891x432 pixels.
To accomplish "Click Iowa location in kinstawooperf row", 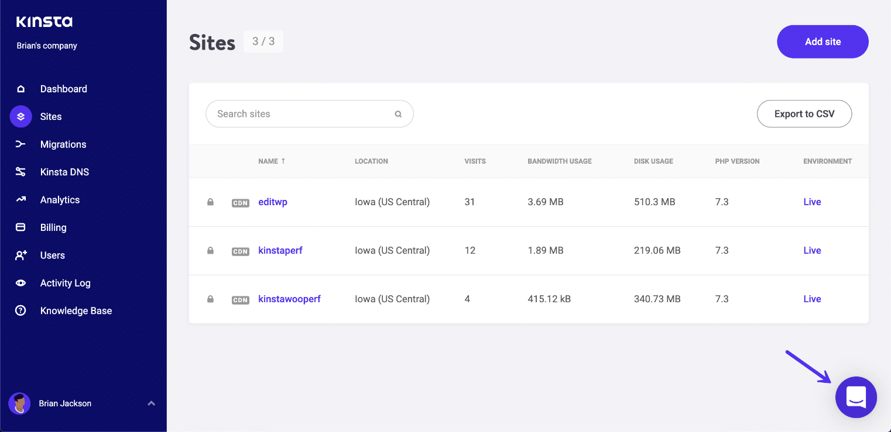I will (x=392, y=299).
